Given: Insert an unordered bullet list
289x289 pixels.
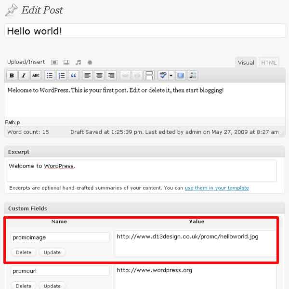Looking at the screenshot, I should pyautogui.click(x=49, y=75).
